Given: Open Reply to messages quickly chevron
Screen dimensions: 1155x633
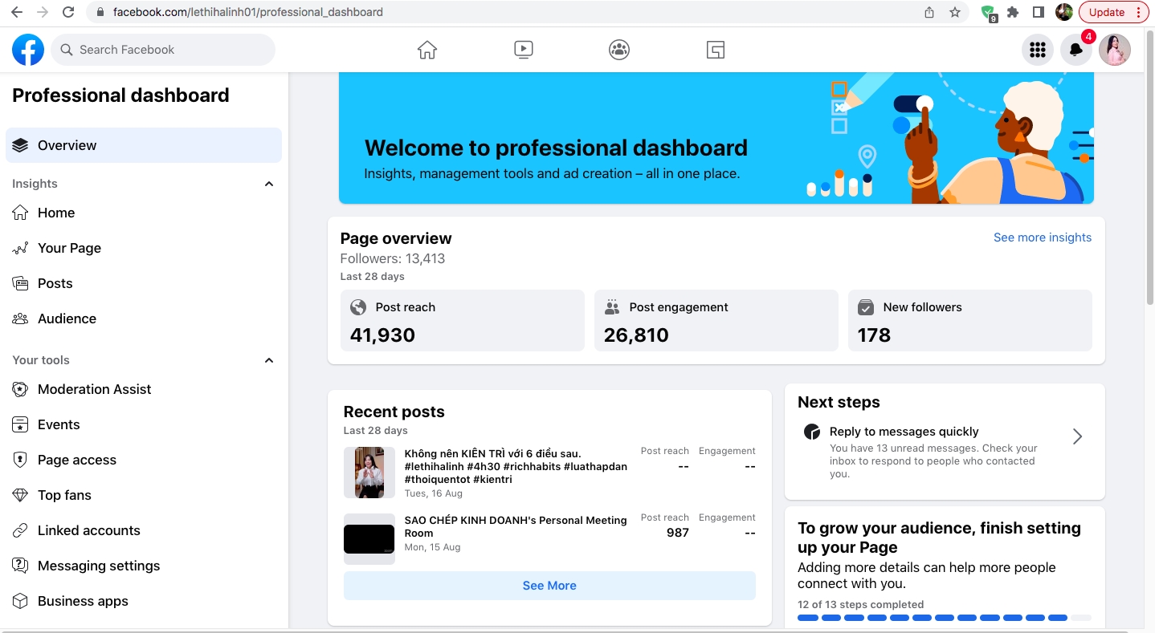Looking at the screenshot, I should click(1078, 436).
